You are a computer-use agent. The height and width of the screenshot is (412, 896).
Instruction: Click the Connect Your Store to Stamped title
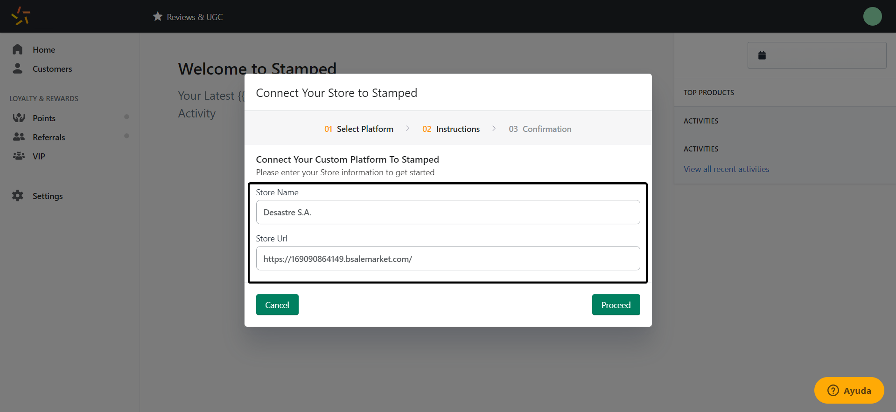(x=336, y=93)
